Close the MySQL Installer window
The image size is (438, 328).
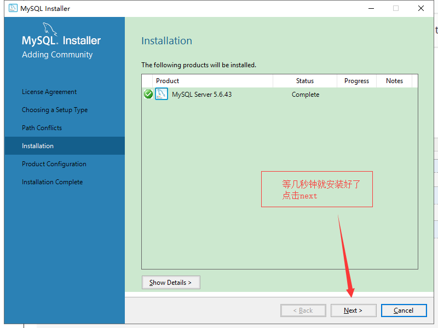(x=421, y=8)
